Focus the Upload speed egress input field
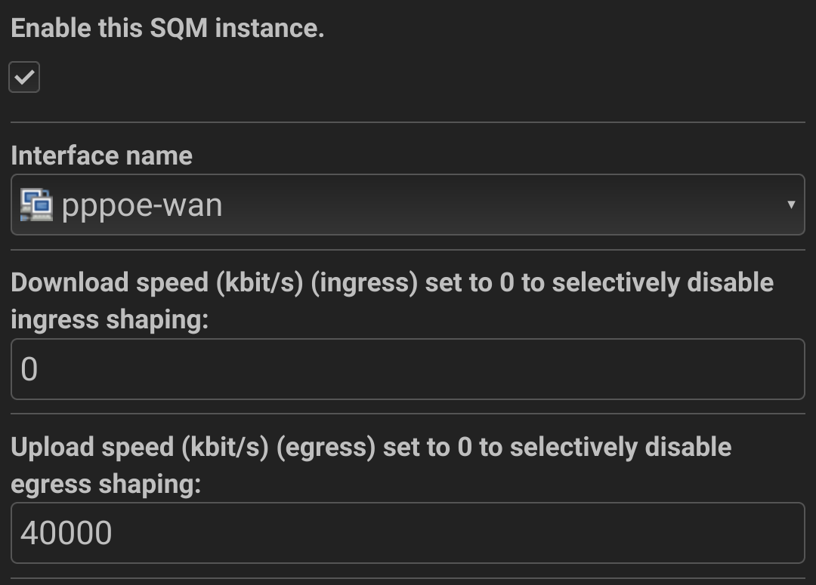 408,533
